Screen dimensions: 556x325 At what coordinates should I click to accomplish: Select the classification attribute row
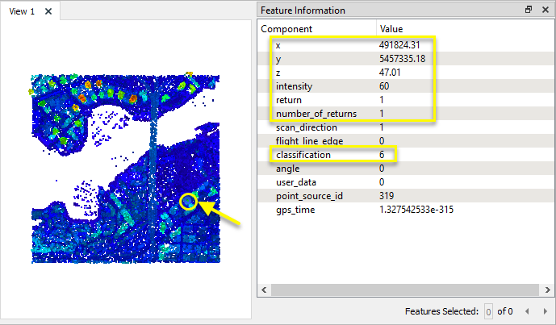point(303,155)
